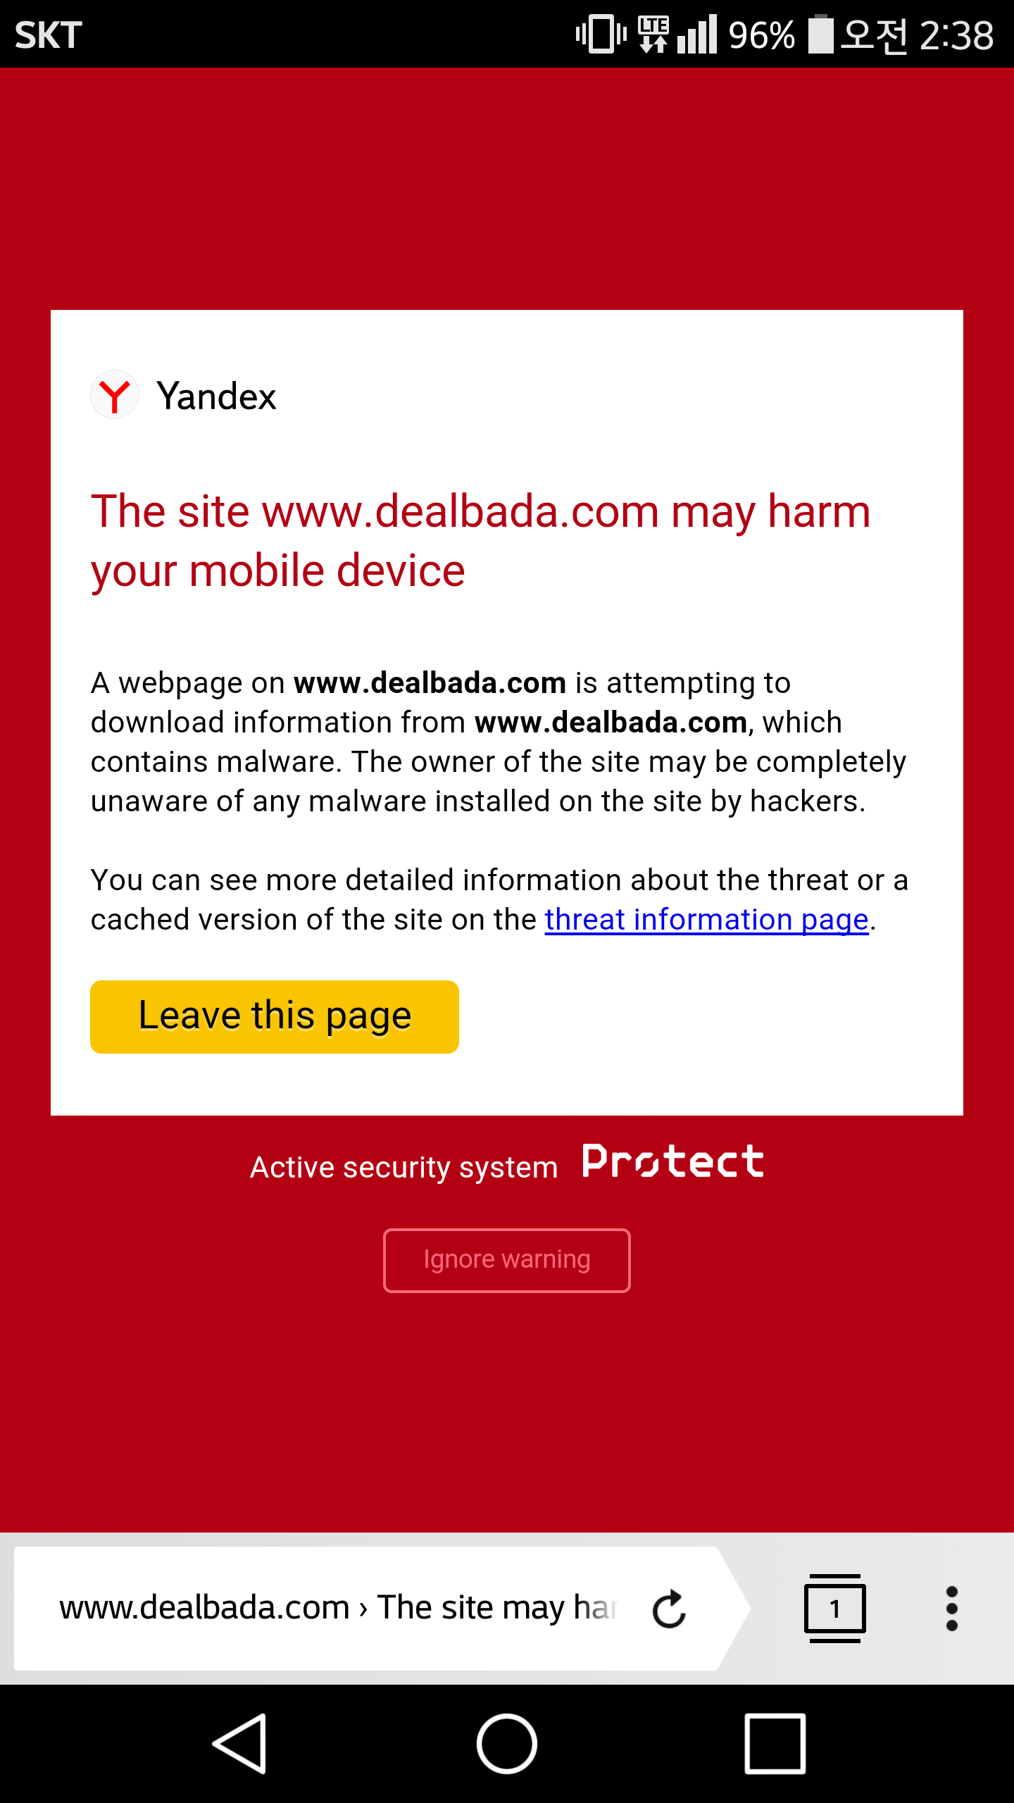Open the three-dot browser menu
This screenshot has width=1014, height=1803.
click(x=951, y=1609)
